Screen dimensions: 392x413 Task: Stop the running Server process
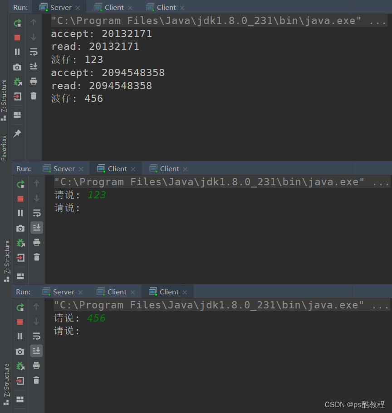(x=17, y=38)
